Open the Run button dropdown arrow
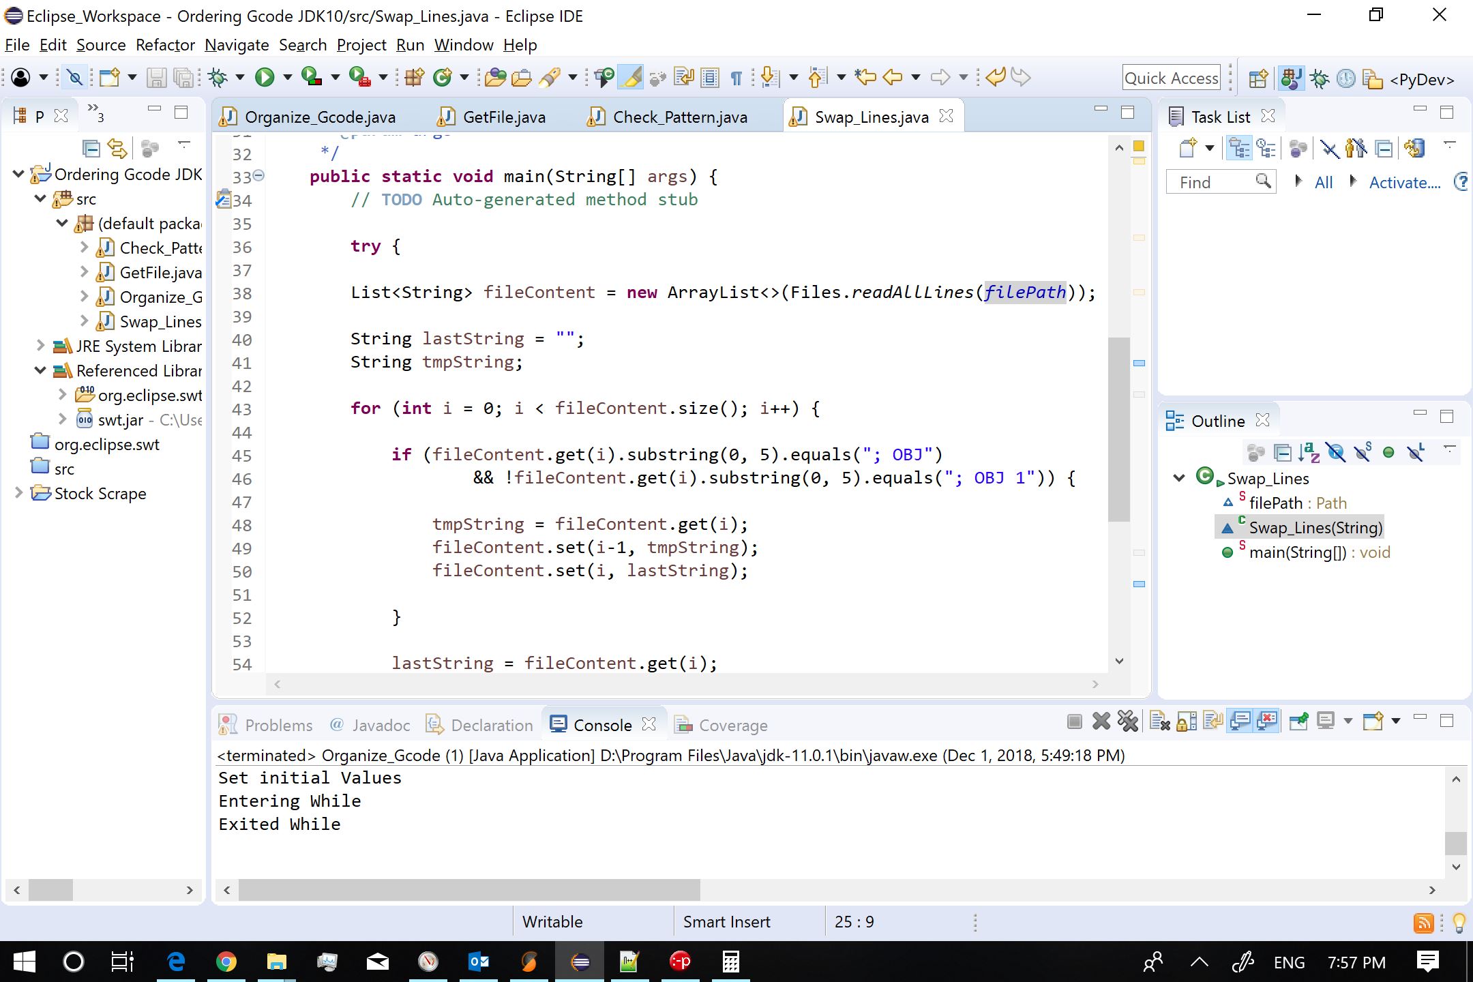 287,78
